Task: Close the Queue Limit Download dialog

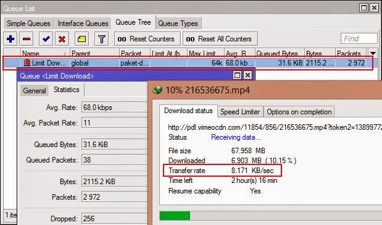Action: click(x=247, y=75)
